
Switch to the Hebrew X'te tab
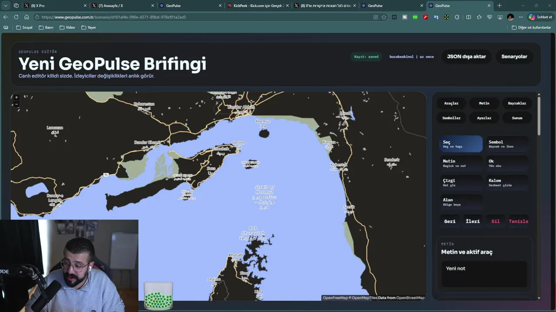[325, 6]
